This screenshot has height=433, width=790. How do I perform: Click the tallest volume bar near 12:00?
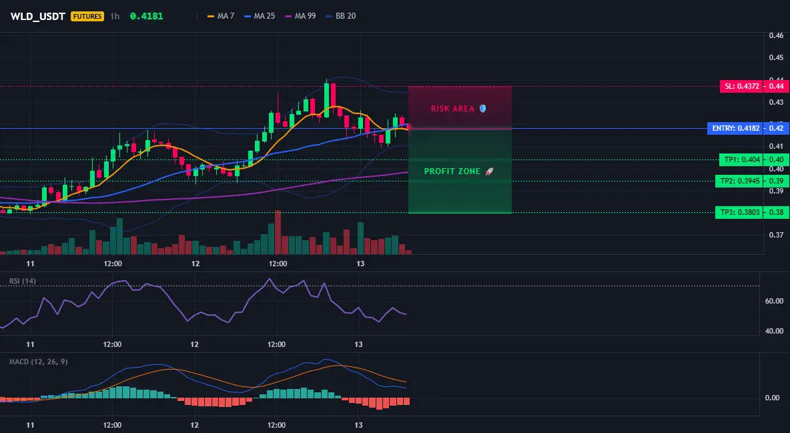click(278, 232)
